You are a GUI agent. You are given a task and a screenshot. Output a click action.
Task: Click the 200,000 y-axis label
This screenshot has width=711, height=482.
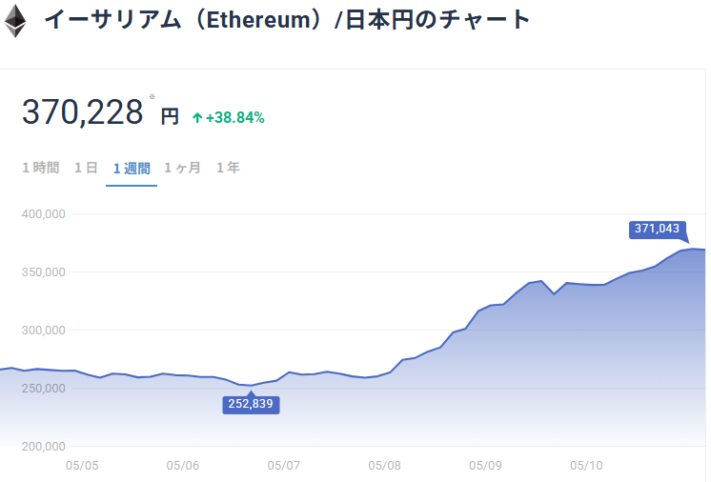pyautogui.click(x=43, y=447)
